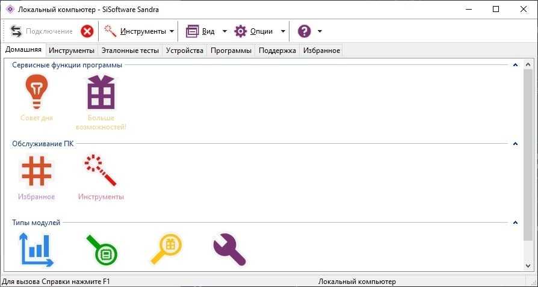Switch to the Устройства tab
This screenshot has width=538, height=287.
tap(185, 51)
